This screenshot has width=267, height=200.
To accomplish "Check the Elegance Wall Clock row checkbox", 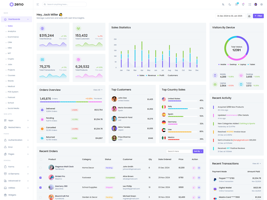I will [x=41, y=168].
